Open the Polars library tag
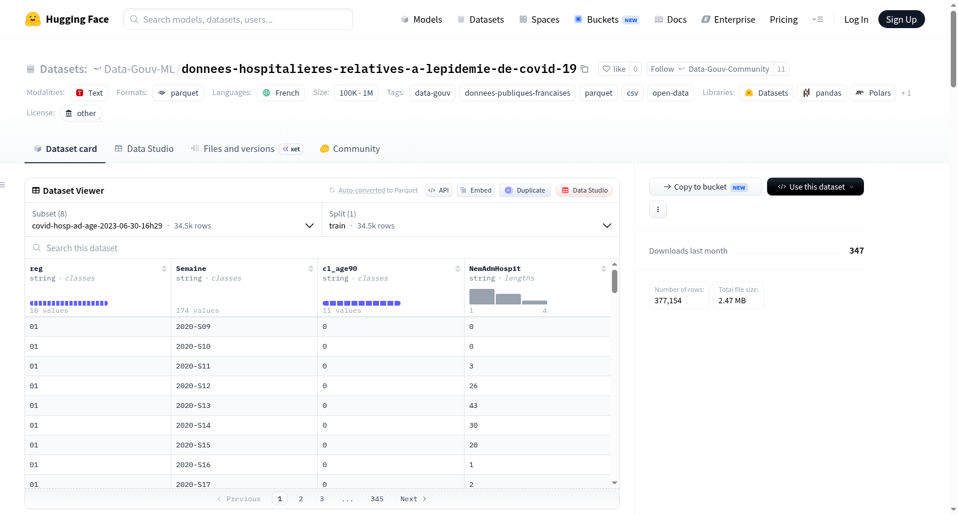 (873, 93)
